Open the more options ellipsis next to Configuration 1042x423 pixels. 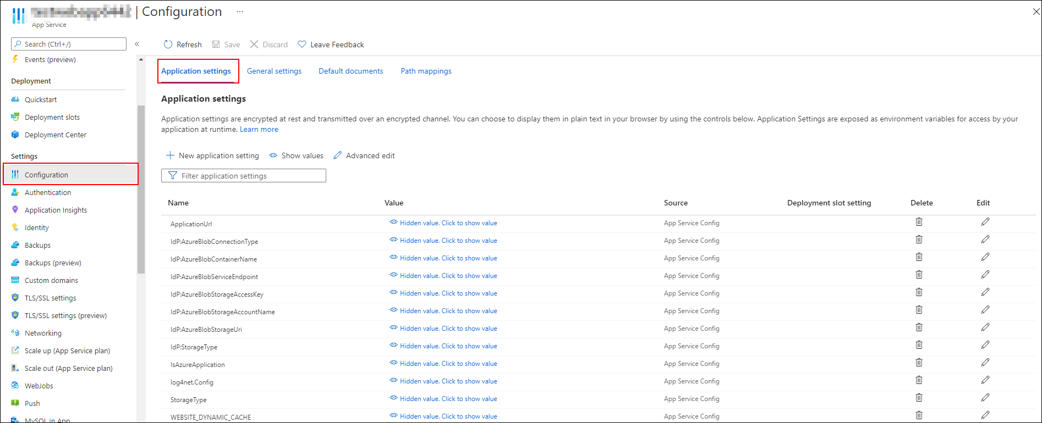pos(240,12)
